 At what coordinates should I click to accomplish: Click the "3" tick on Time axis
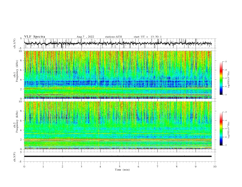click(81, 167)
